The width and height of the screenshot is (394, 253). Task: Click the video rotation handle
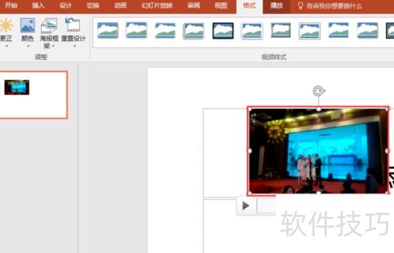(x=319, y=91)
